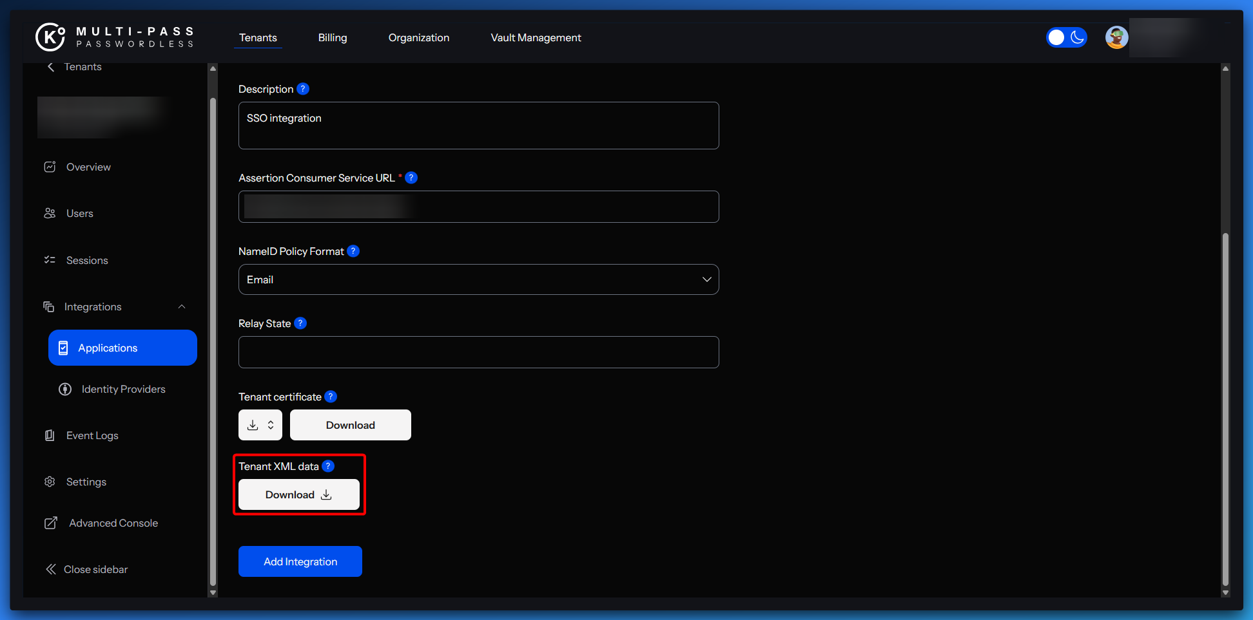
Task: Open help tooltip for Description field
Action: tap(303, 89)
